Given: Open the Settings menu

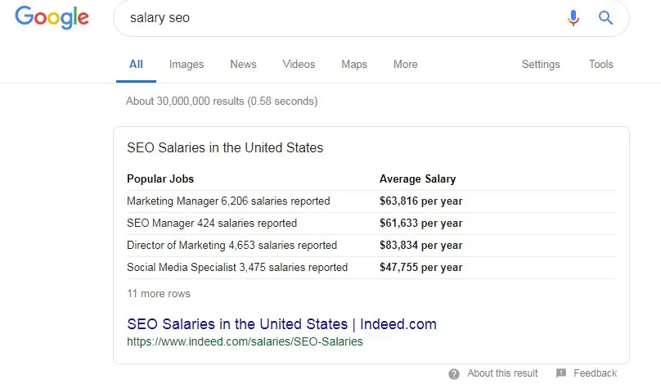Looking at the screenshot, I should (x=541, y=64).
